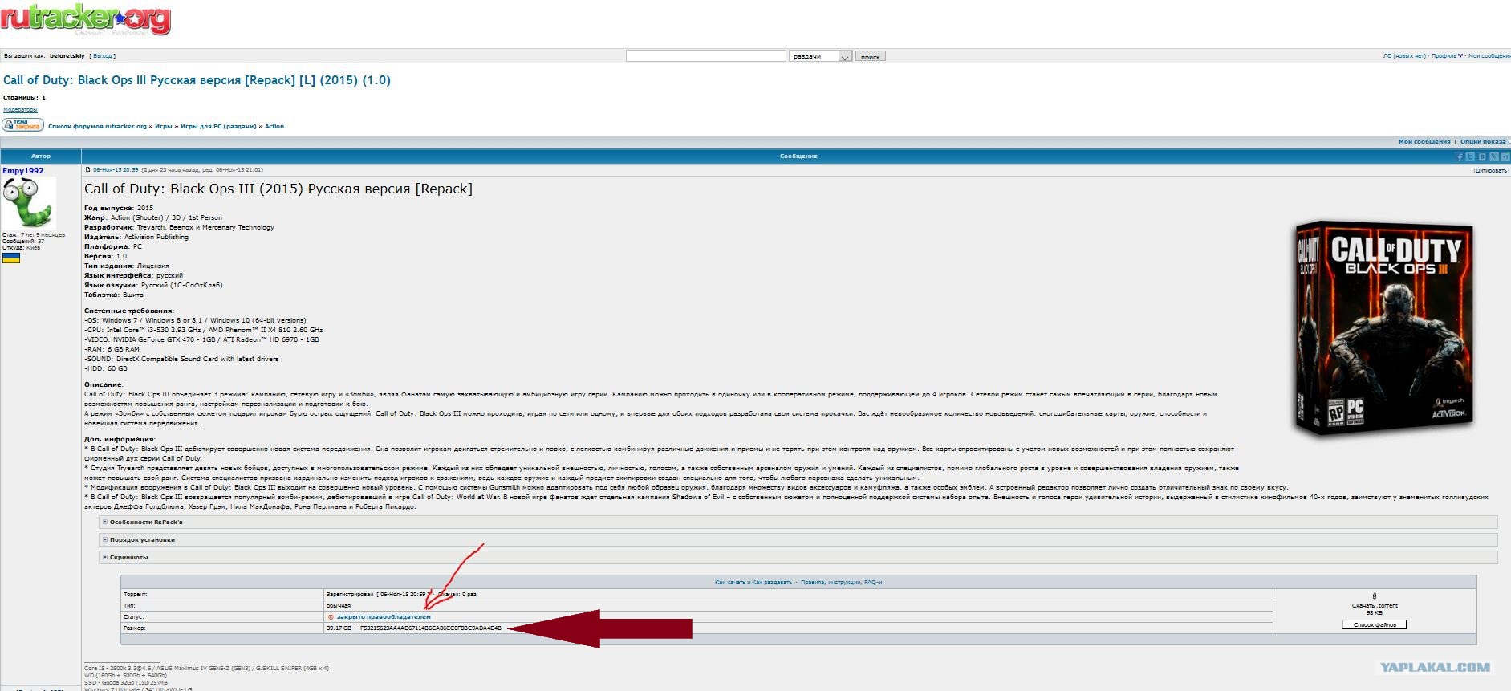
Task: Click the 'Сообщение' column header
Action: [798, 156]
